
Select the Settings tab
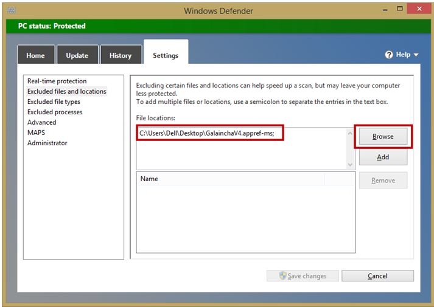166,55
